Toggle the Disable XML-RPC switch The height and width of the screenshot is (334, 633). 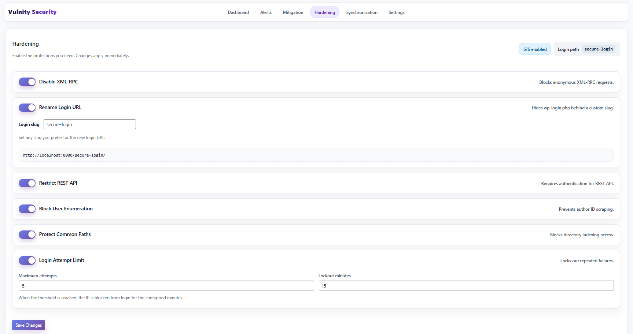click(x=27, y=82)
